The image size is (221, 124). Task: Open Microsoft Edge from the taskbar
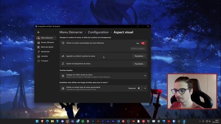tap(47, 121)
